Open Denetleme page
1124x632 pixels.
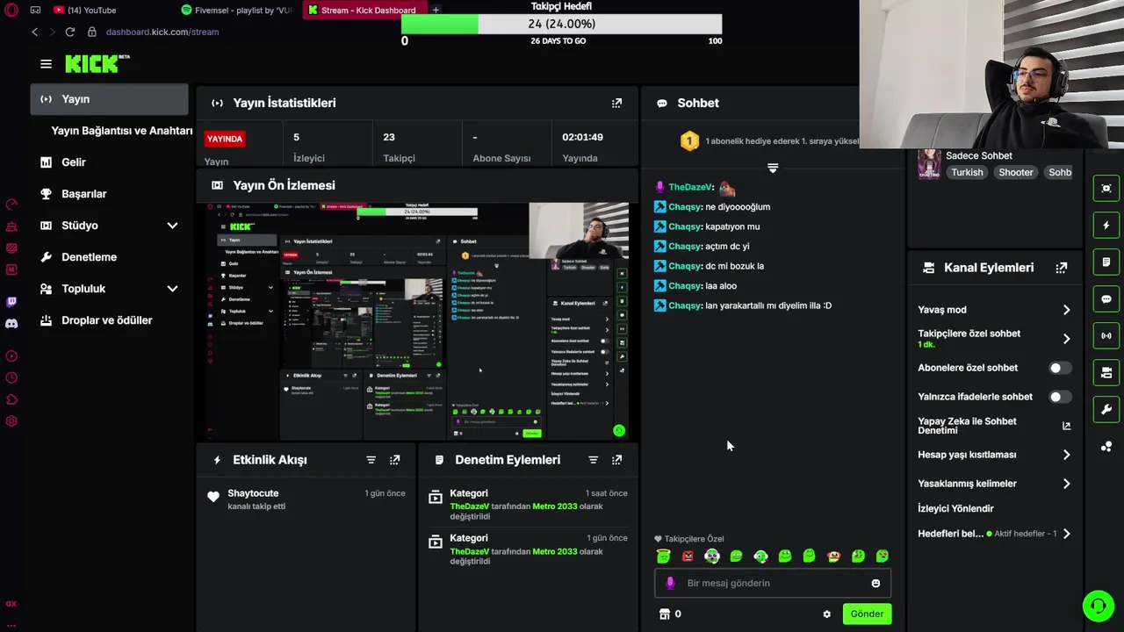click(x=89, y=257)
